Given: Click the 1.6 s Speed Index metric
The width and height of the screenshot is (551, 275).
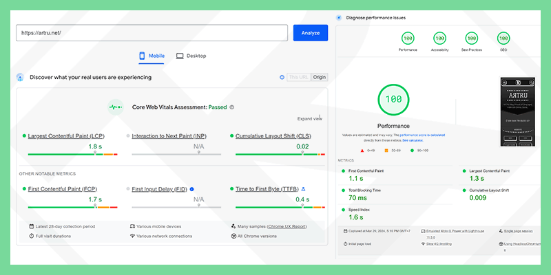Looking at the screenshot, I should tap(355, 217).
